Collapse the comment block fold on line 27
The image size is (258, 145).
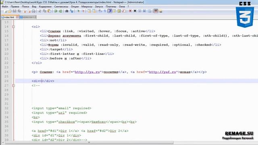click(13, 85)
